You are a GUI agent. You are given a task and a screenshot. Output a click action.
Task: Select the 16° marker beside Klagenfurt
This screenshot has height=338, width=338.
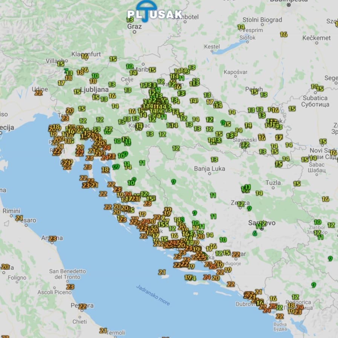(84, 56)
